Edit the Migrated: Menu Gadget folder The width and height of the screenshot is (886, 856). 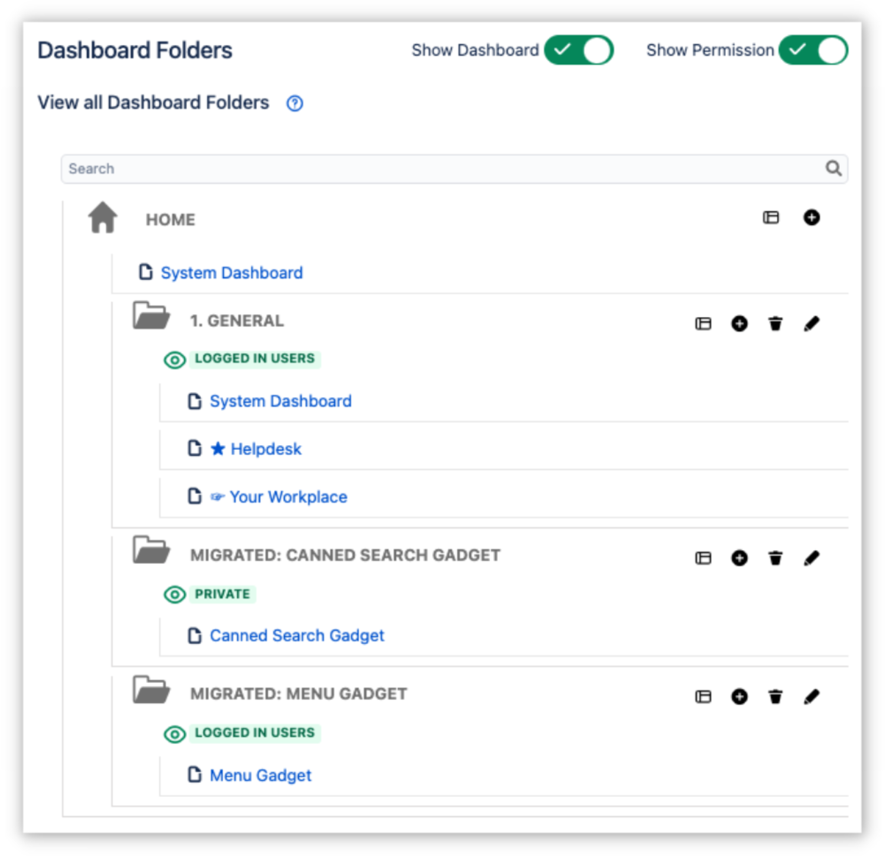[812, 697]
